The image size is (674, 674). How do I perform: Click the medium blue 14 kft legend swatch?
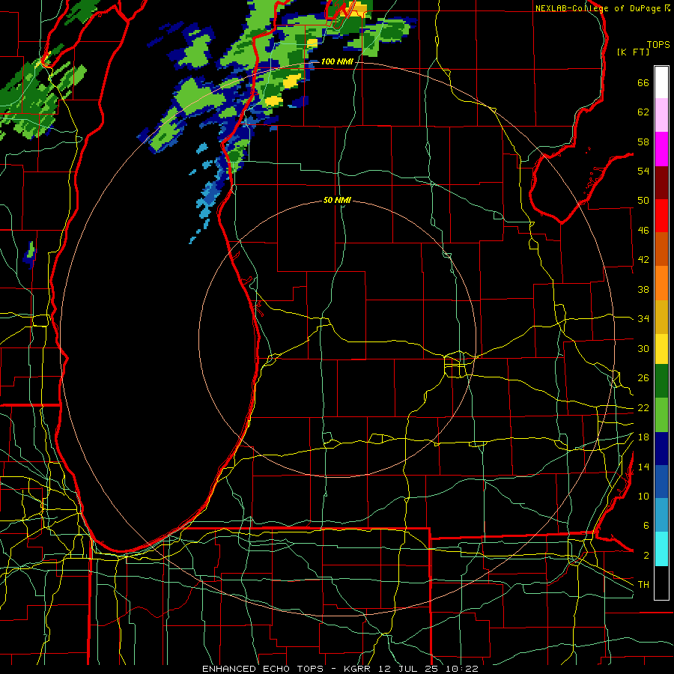(x=661, y=482)
